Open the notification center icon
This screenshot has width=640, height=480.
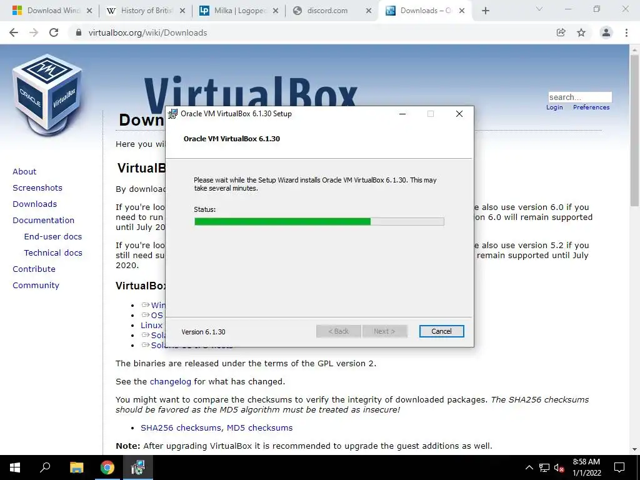pyautogui.click(x=619, y=467)
